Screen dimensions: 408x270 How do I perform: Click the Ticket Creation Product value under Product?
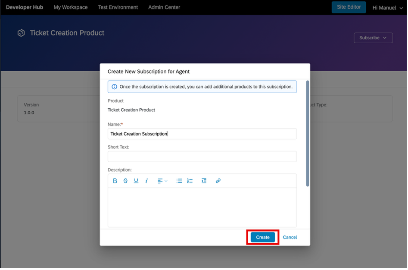[x=131, y=110]
